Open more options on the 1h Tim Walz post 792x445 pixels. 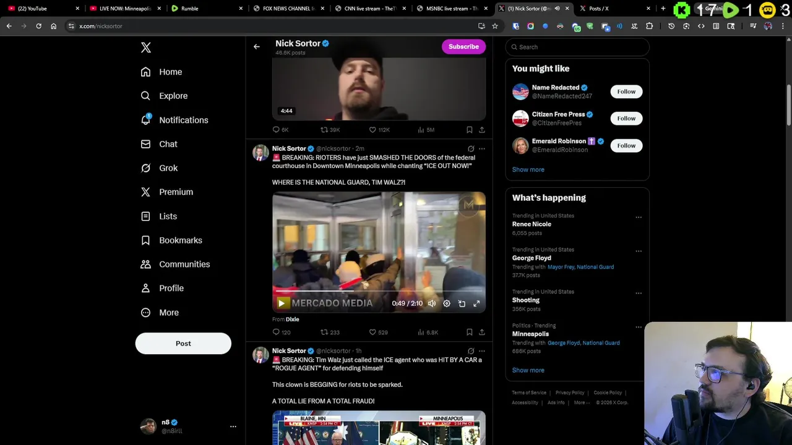(481, 351)
